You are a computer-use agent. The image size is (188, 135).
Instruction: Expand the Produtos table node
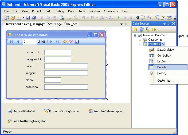point(140,44)
